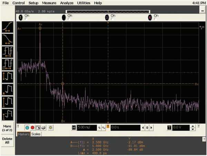Viewport: 207px width, 156px height.
Task: Click the 0.0 V trigger level field
Action: coord(181,128)
